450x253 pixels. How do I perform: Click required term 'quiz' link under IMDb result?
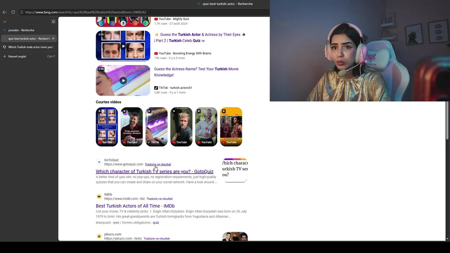pyautogui.click(x=156, y=222)
